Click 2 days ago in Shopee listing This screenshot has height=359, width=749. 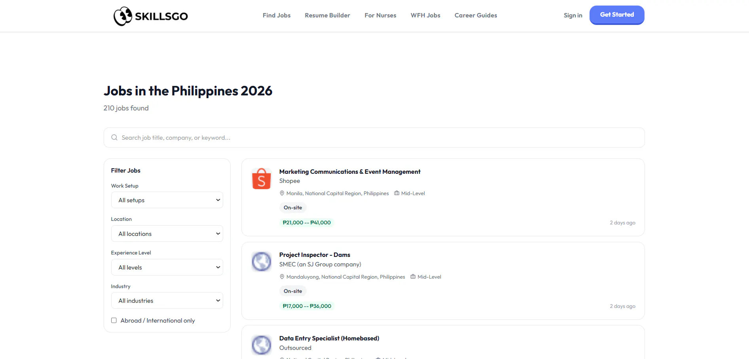point(622,223)
